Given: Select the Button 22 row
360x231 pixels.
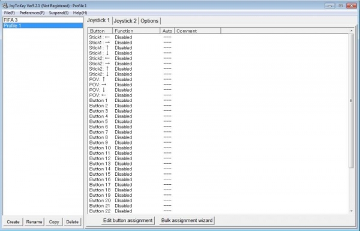Looking at the screenshot, I should (218, 211).
